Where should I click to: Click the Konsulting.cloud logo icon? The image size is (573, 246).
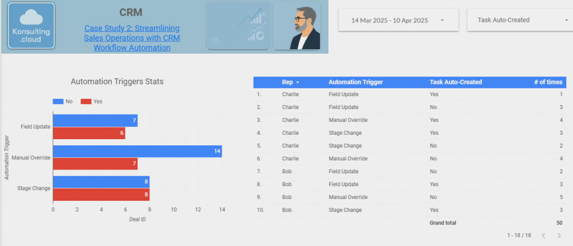[31, 27]
